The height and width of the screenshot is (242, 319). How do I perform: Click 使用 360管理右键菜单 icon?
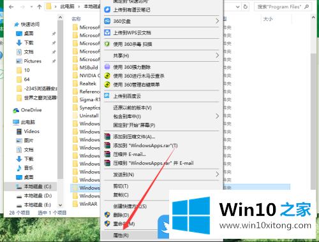[x=107, y=85]
